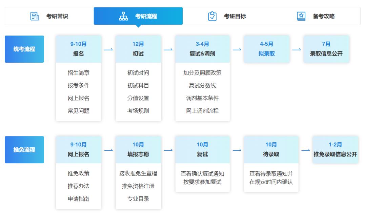Click the 复试分数线 link
Image resolution: width=366 pixels, height=213 pixels.
point(203,85)
